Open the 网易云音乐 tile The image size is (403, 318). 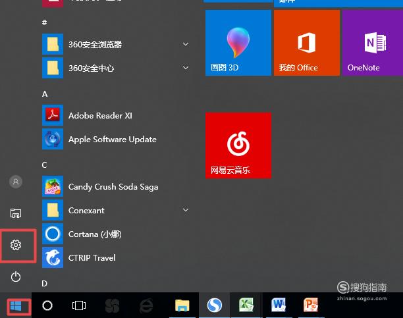[x=238, y=146]
